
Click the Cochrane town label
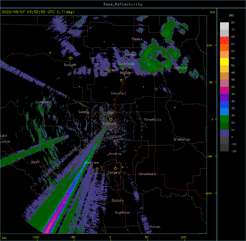click(92, 163)
